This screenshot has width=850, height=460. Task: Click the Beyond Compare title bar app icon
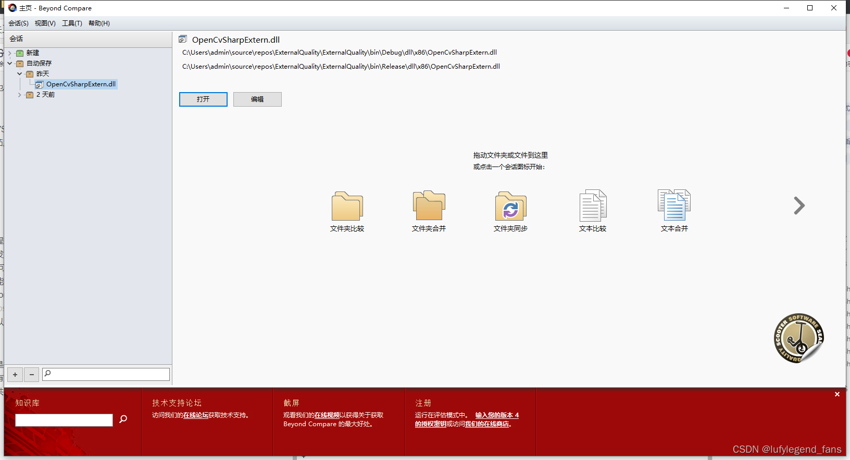click(12, 8)
